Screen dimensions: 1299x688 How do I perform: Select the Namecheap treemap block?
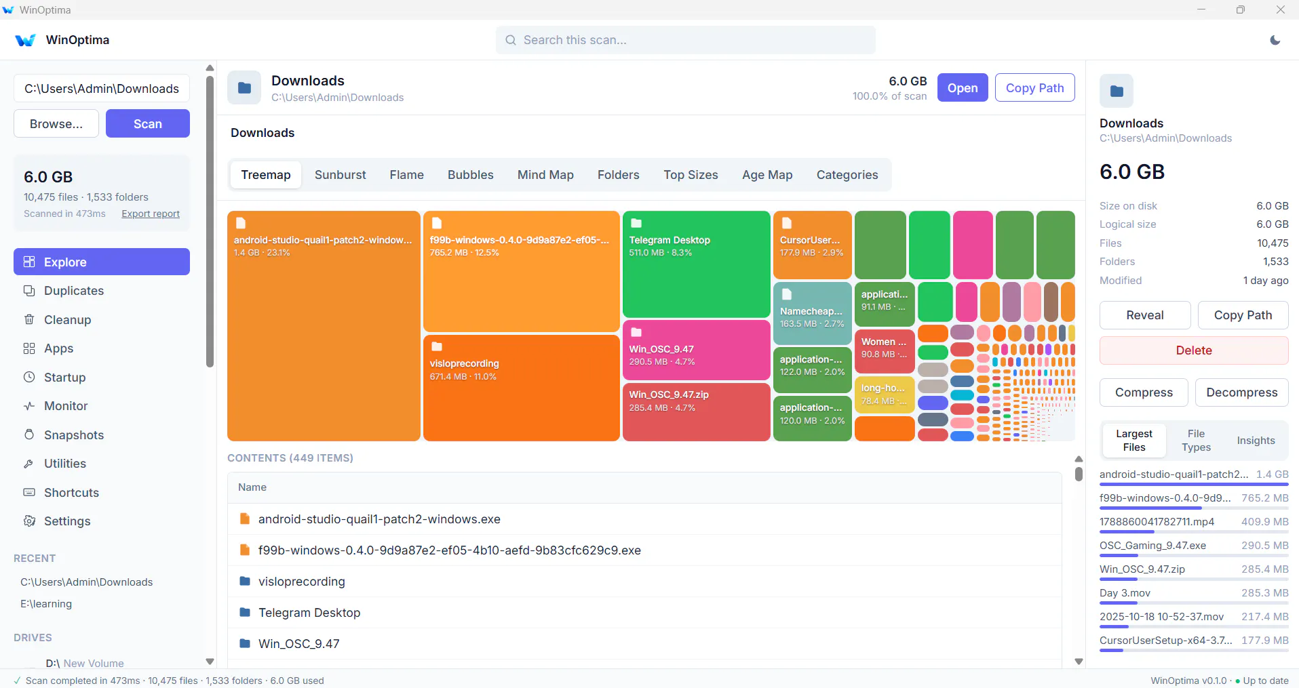(813, 313)
